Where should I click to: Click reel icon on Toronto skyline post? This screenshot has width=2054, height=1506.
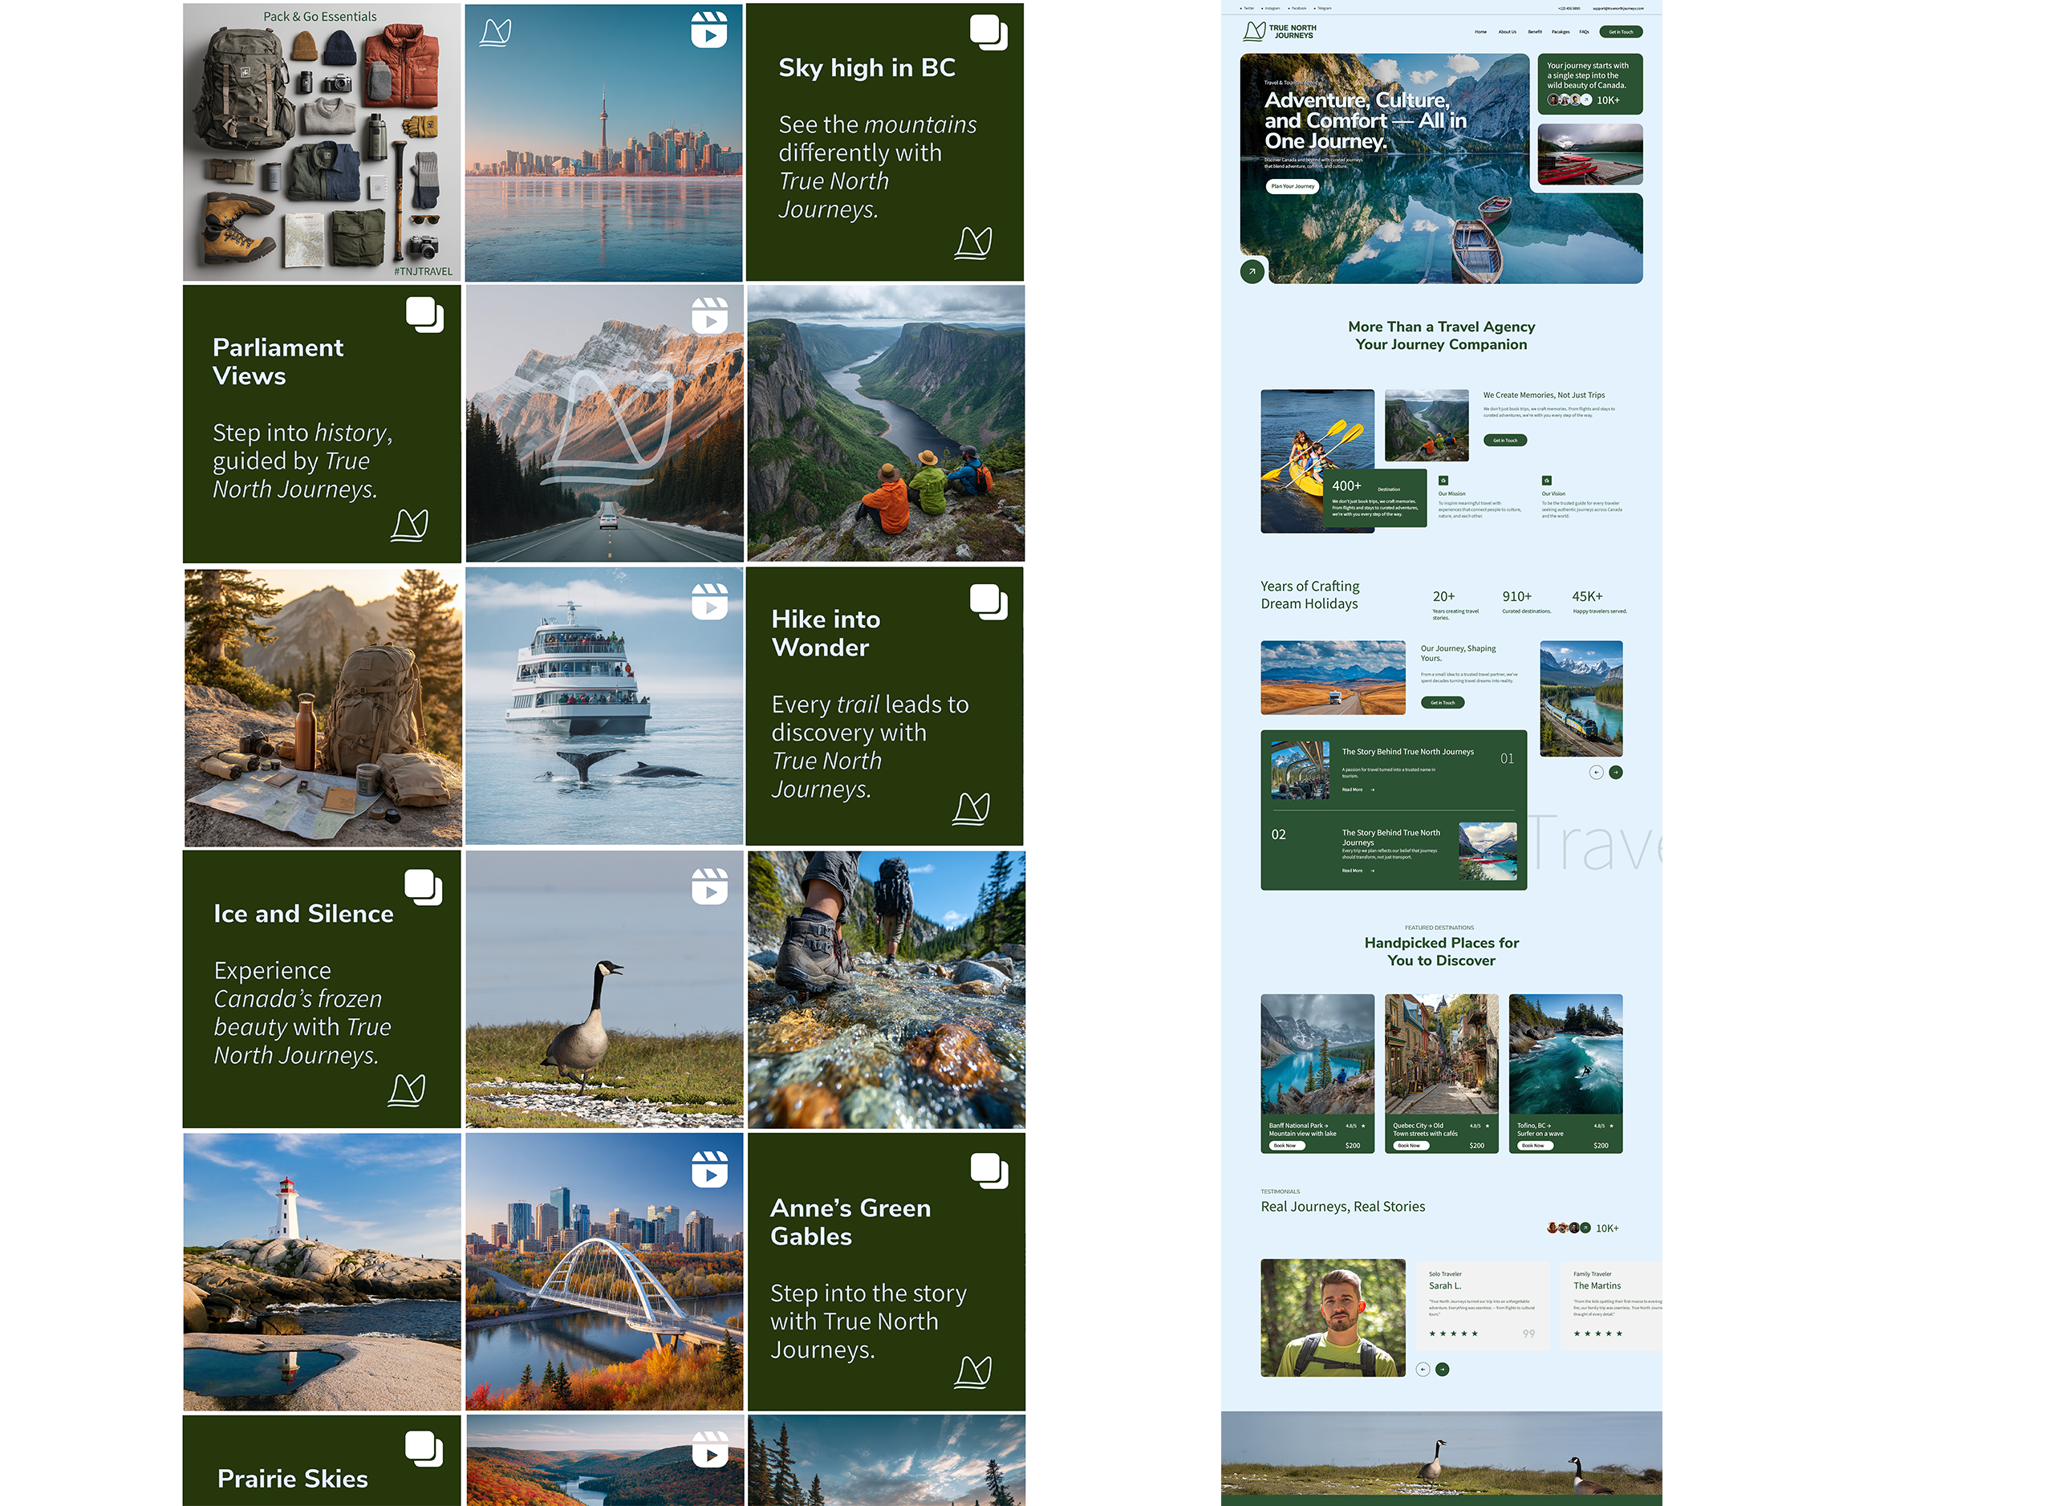[708, 30]
